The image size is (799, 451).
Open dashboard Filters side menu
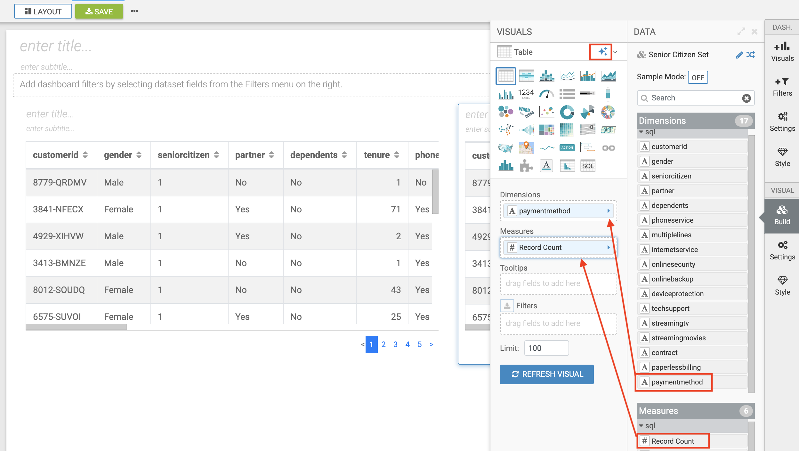pyautogui.click(x=782, y=87)
